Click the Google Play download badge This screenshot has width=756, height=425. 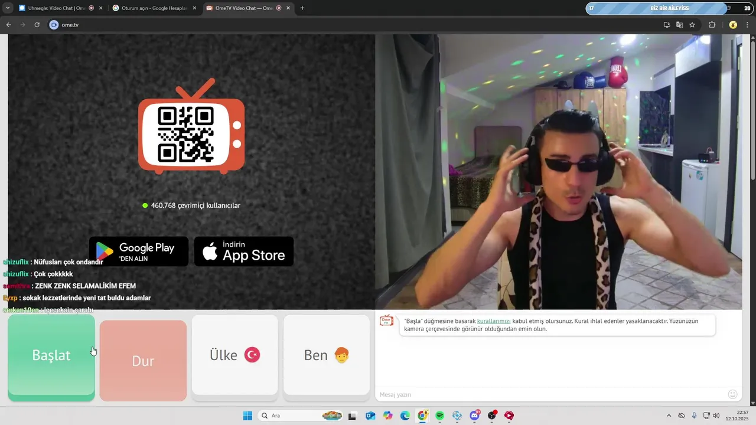click(x=139, y=251)
